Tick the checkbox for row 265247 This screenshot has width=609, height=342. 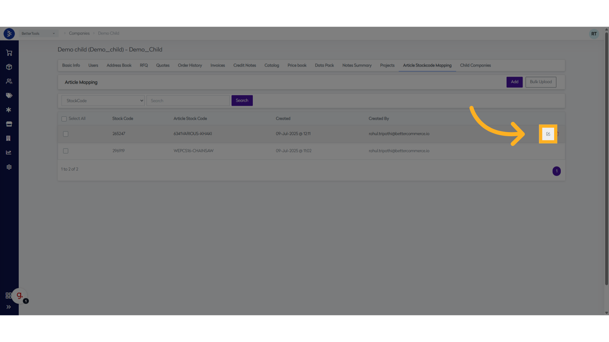(66, 134)
